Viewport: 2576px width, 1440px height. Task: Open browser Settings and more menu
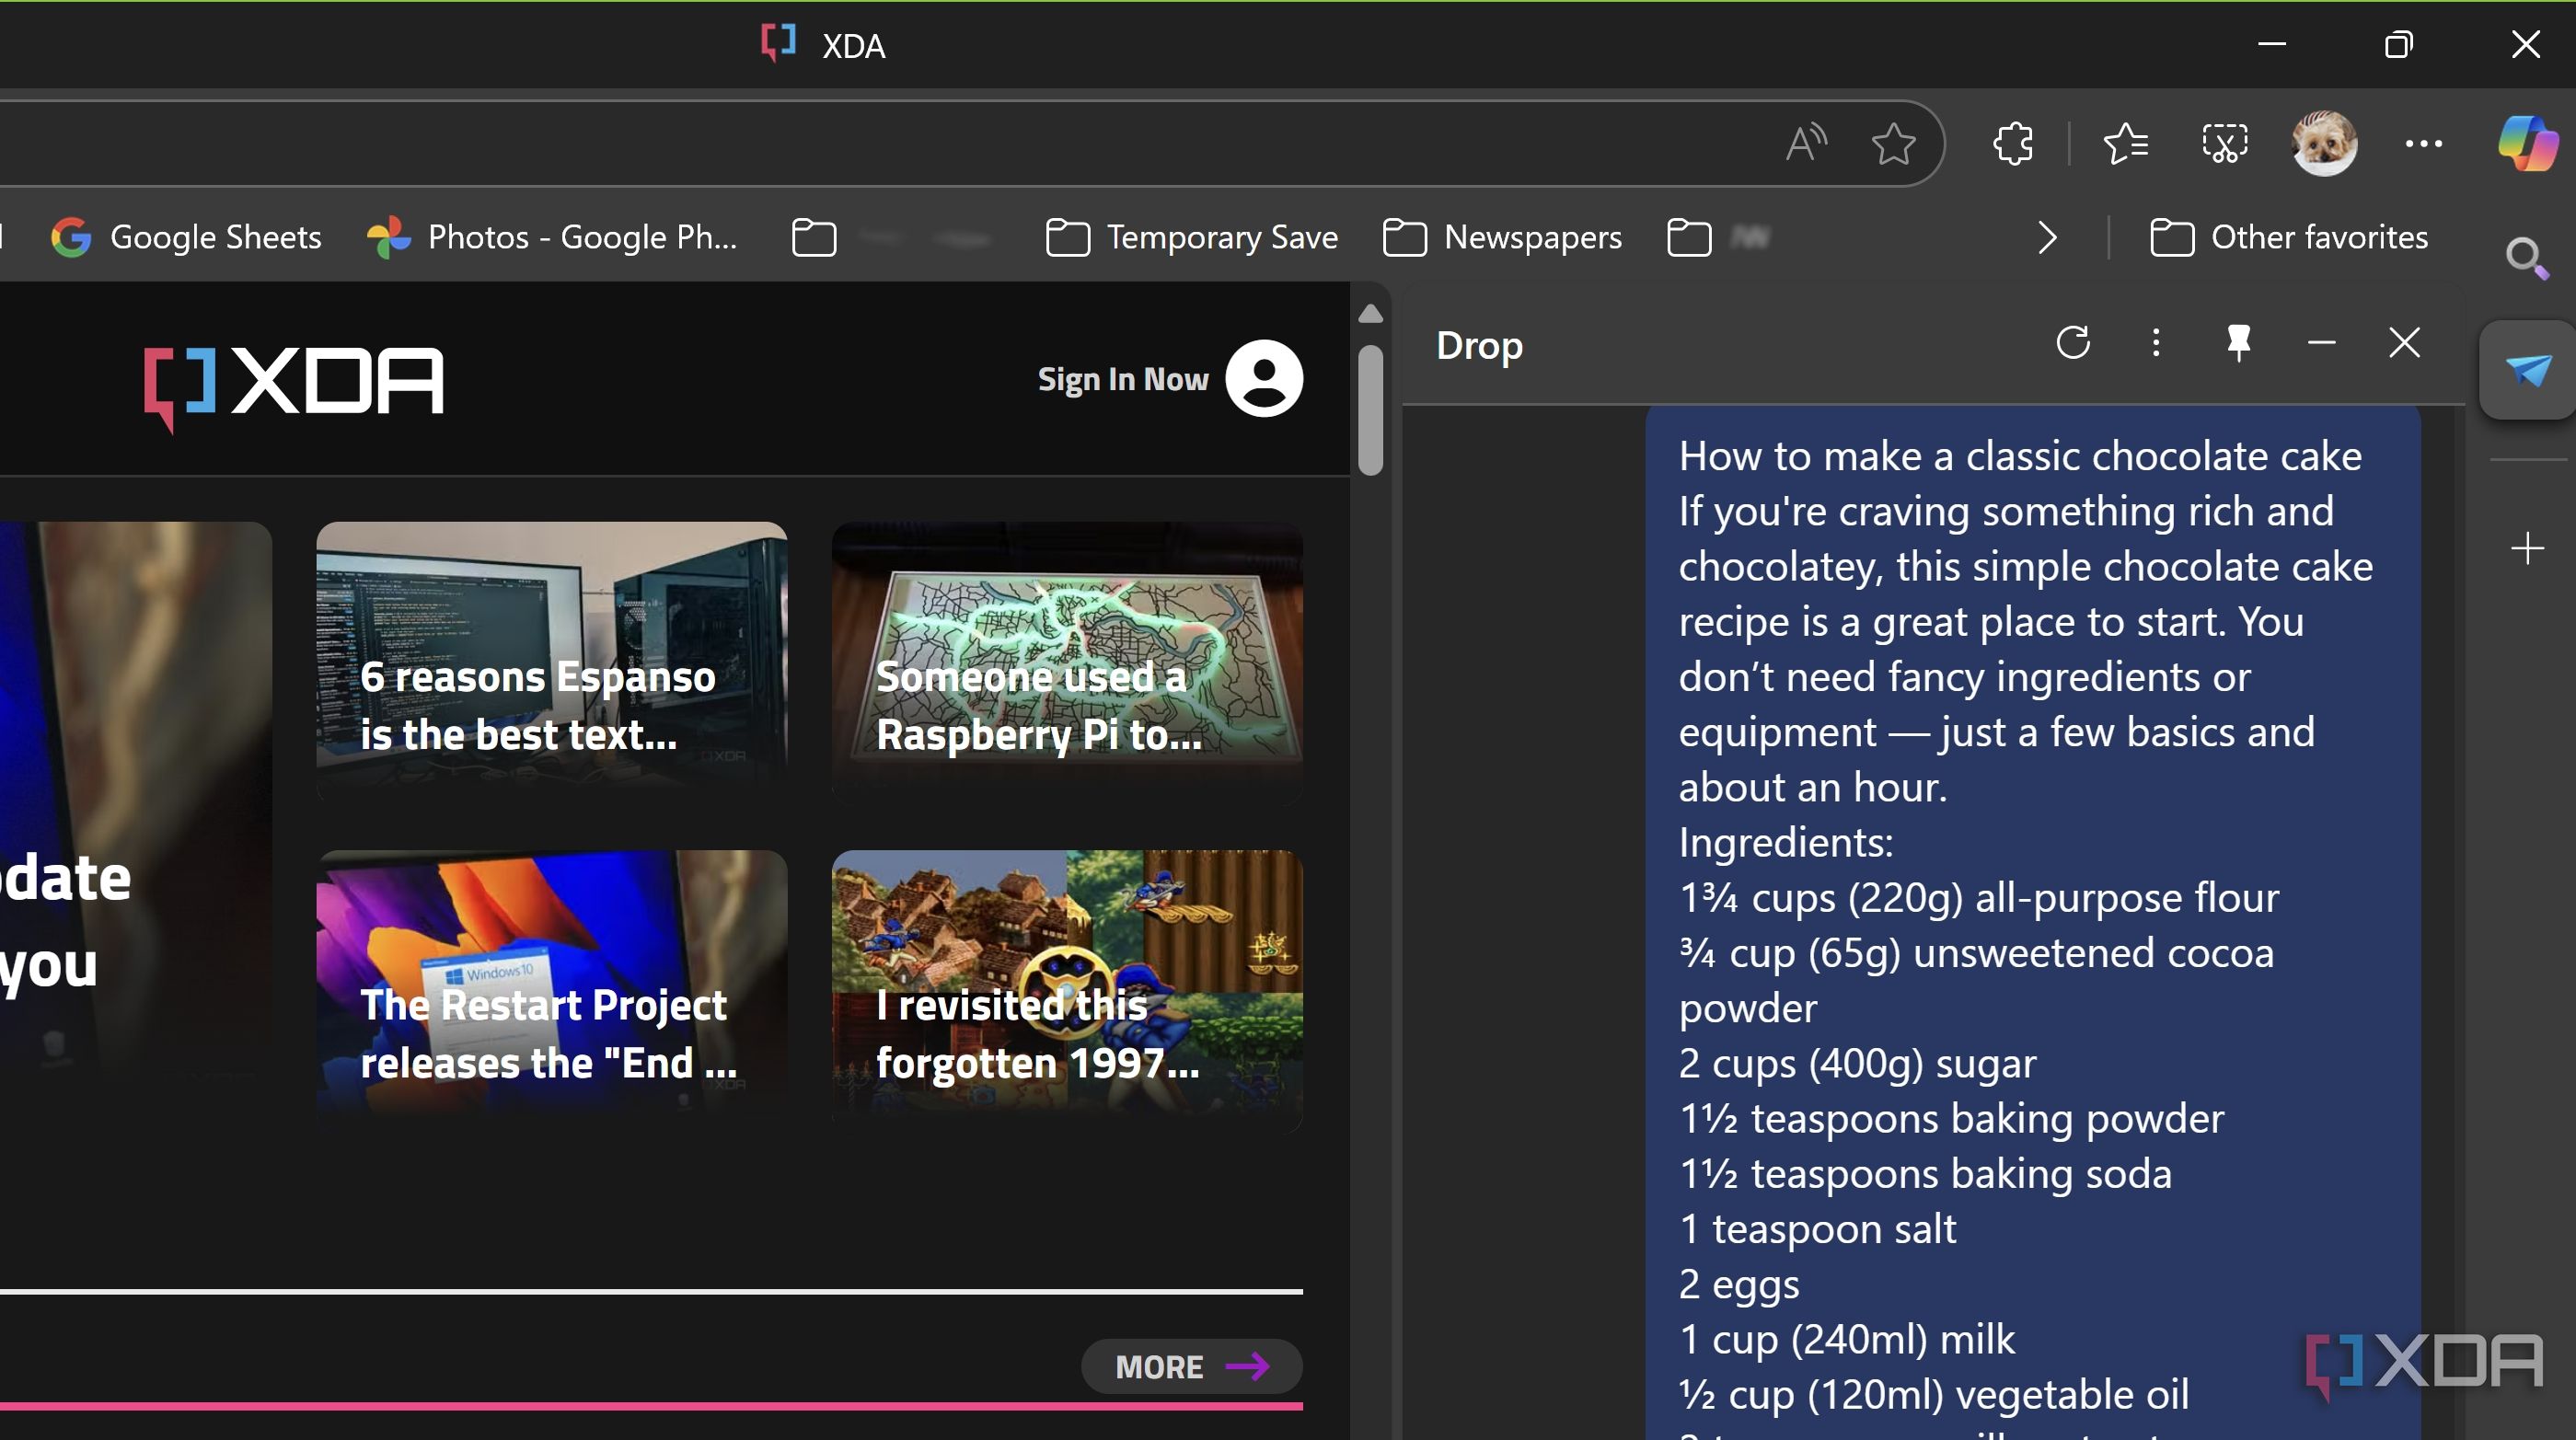2423,144
